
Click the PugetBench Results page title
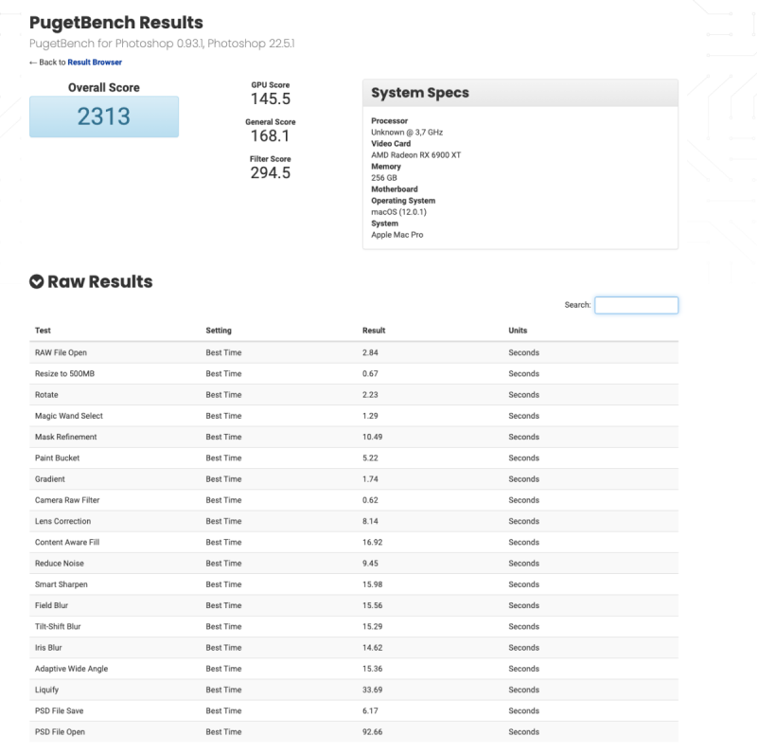tap(116, 23)
